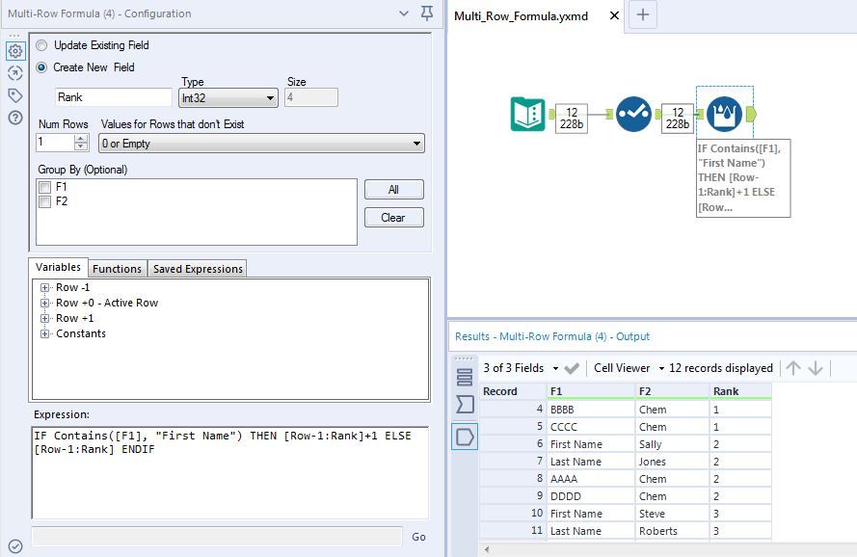Open a new workflow tab with plus

tap(644, 14)
